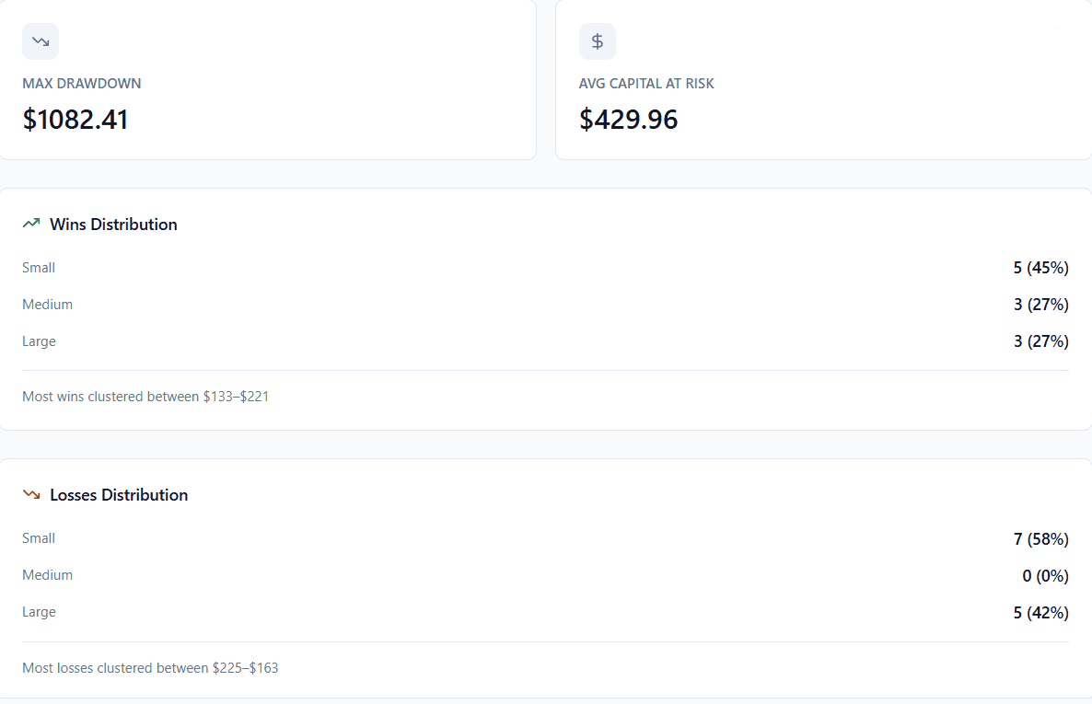Click the Small losses percentage bar value
Image resolution: width=1092 pixels, height=704 pixels.
1041,538
